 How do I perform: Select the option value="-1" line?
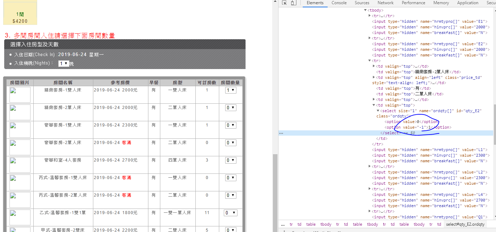pyautogui.click(x=418, y=127)
